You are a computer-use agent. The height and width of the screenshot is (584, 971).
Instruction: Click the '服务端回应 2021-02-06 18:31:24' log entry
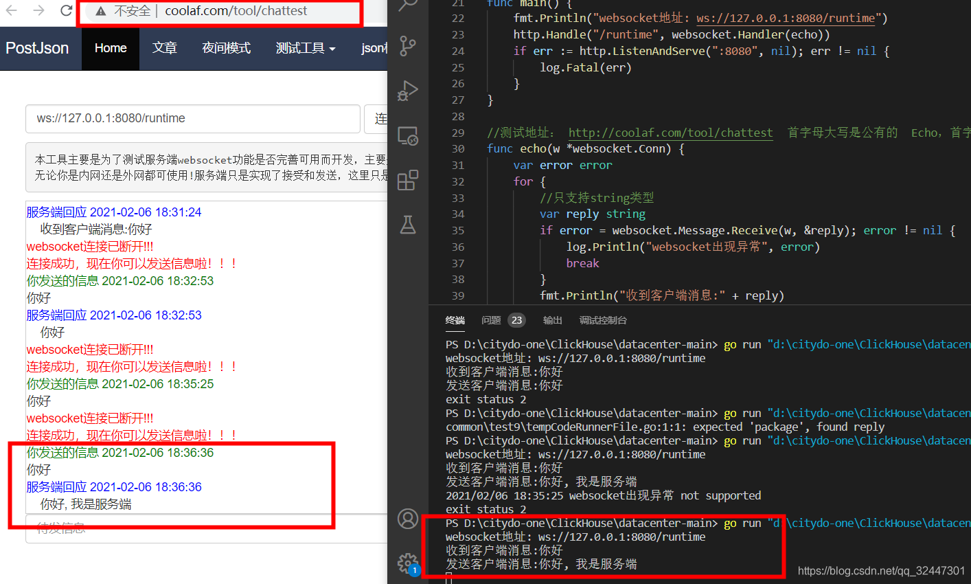coord(114,212)
